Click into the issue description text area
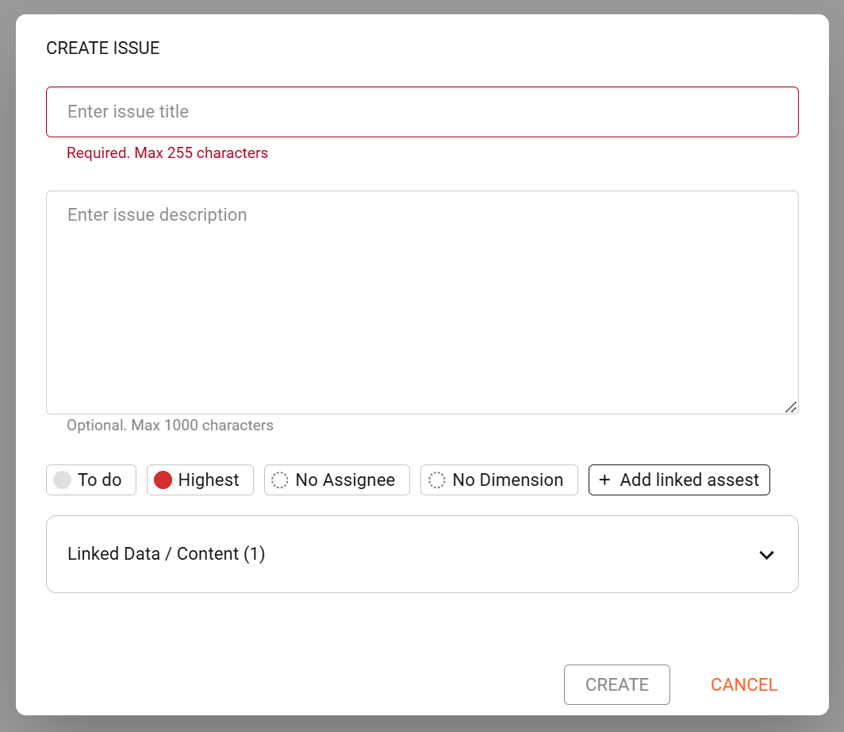This screenshot has width=844, height=732. [x=422, y=302]
